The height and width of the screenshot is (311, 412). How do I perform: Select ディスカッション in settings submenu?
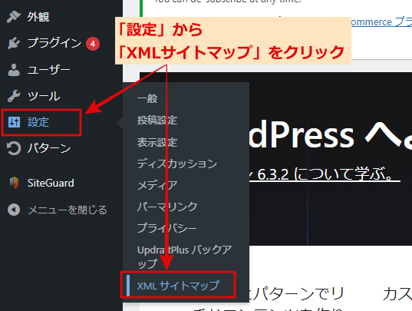177,164
